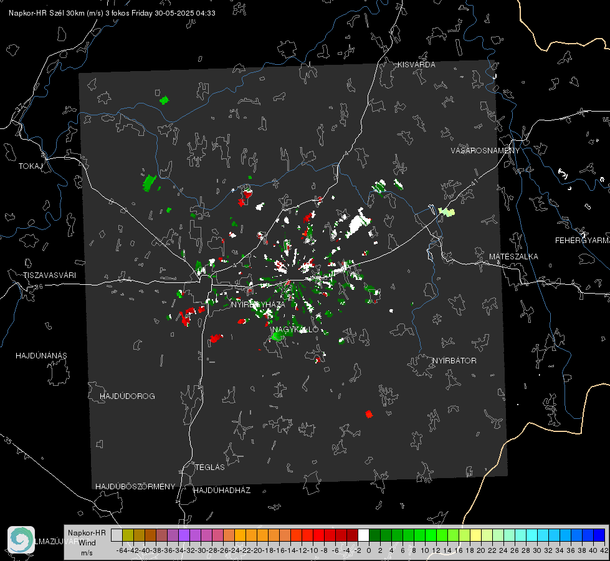Click the -64 value on the wind scale

pos(122,550)
